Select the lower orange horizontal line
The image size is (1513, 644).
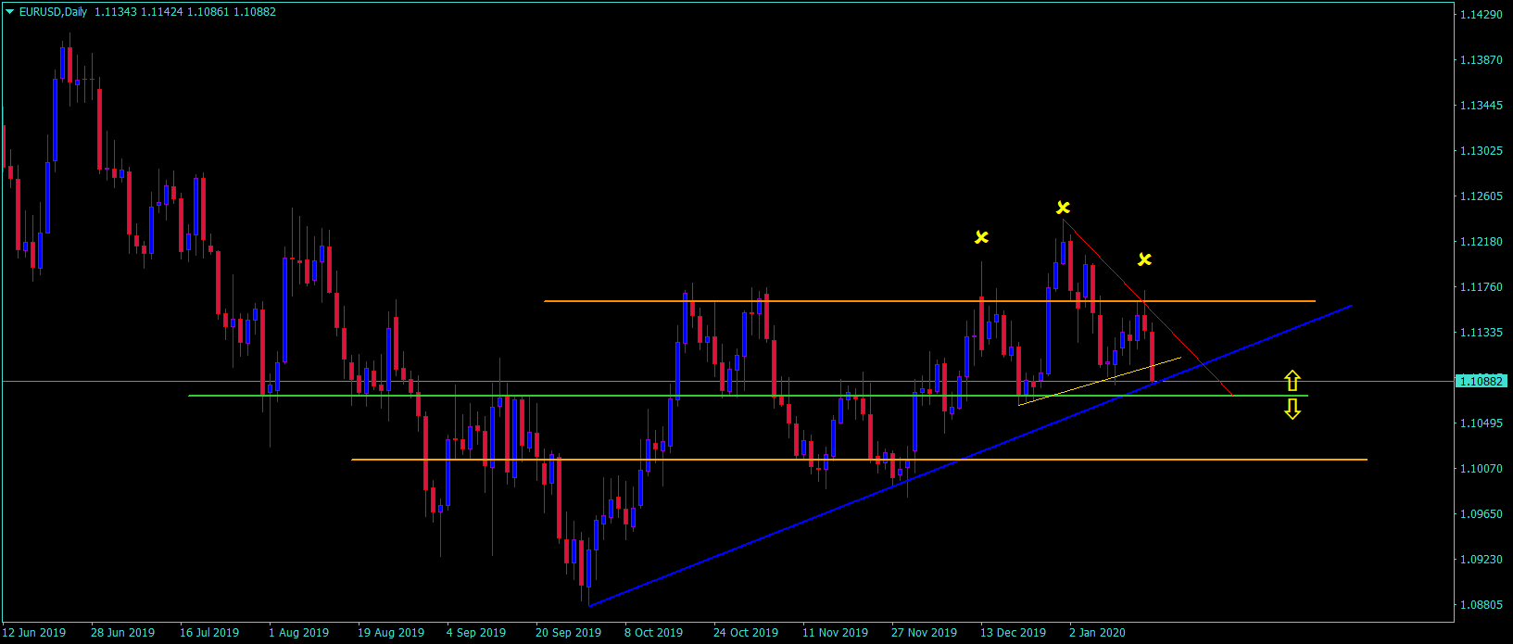coord(859,460)
